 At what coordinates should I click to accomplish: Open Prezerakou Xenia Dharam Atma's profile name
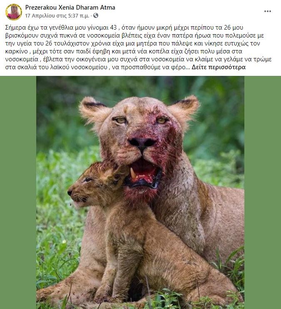point(70,8)
